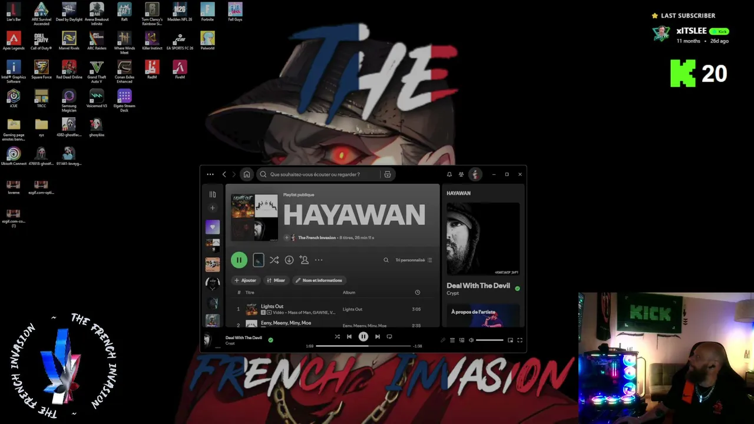Open Deal With The Devil in right panel
The width and height of the screenshot is (754, 424).
478,286
